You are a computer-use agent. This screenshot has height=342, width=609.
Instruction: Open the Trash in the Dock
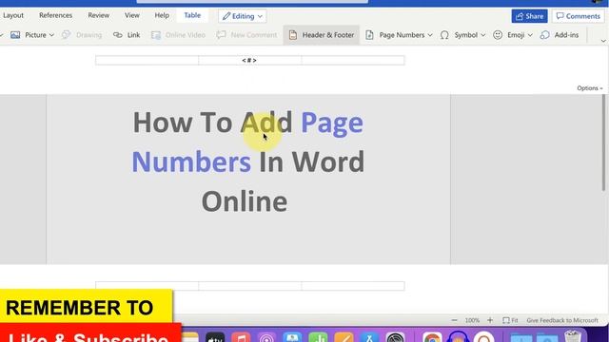coord(573,336)
